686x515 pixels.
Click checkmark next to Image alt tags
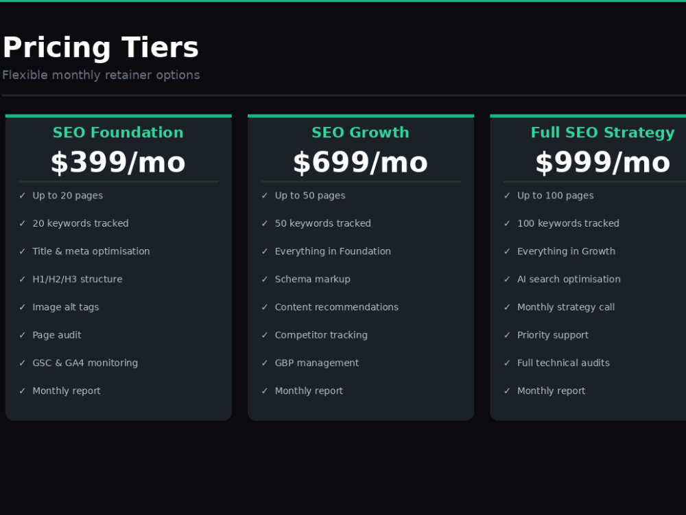[x=23, y=308]
